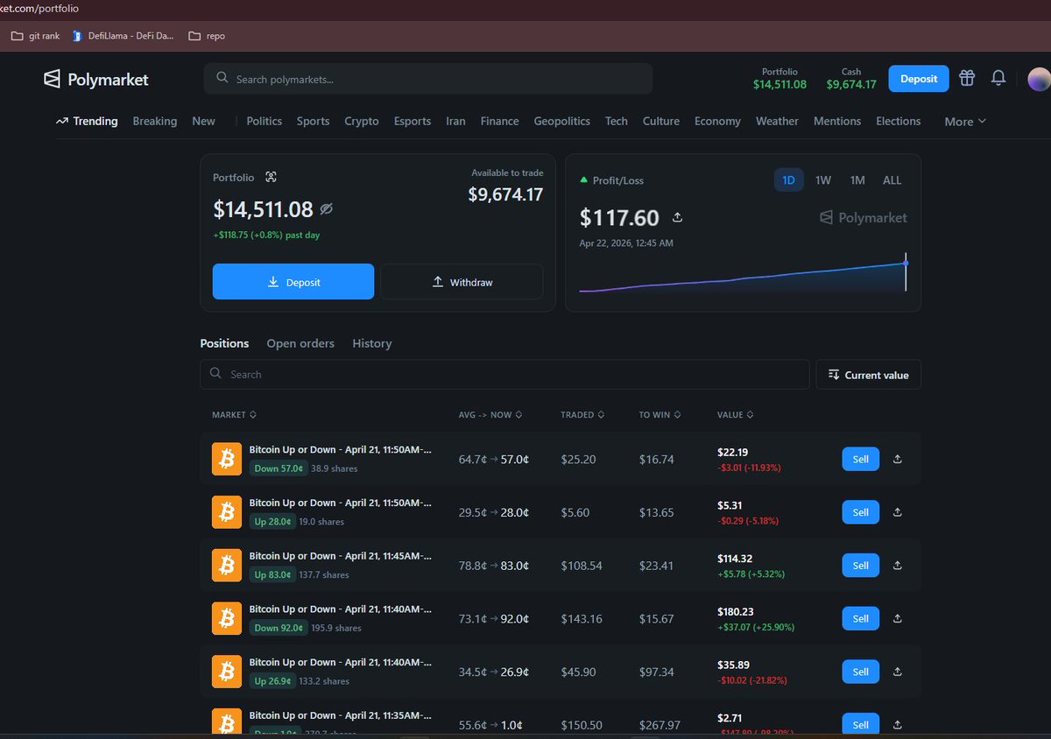Screen dimensions: 1051x739
Task: Sort positions by MARKET column
Action: [234, 415]
